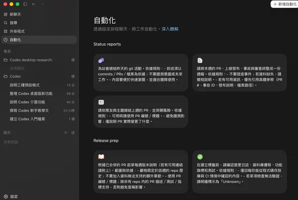The width and height of the screenshot is (298, 200).
Task: Click the new chat compose icon
Action: (x=5, y=14)
